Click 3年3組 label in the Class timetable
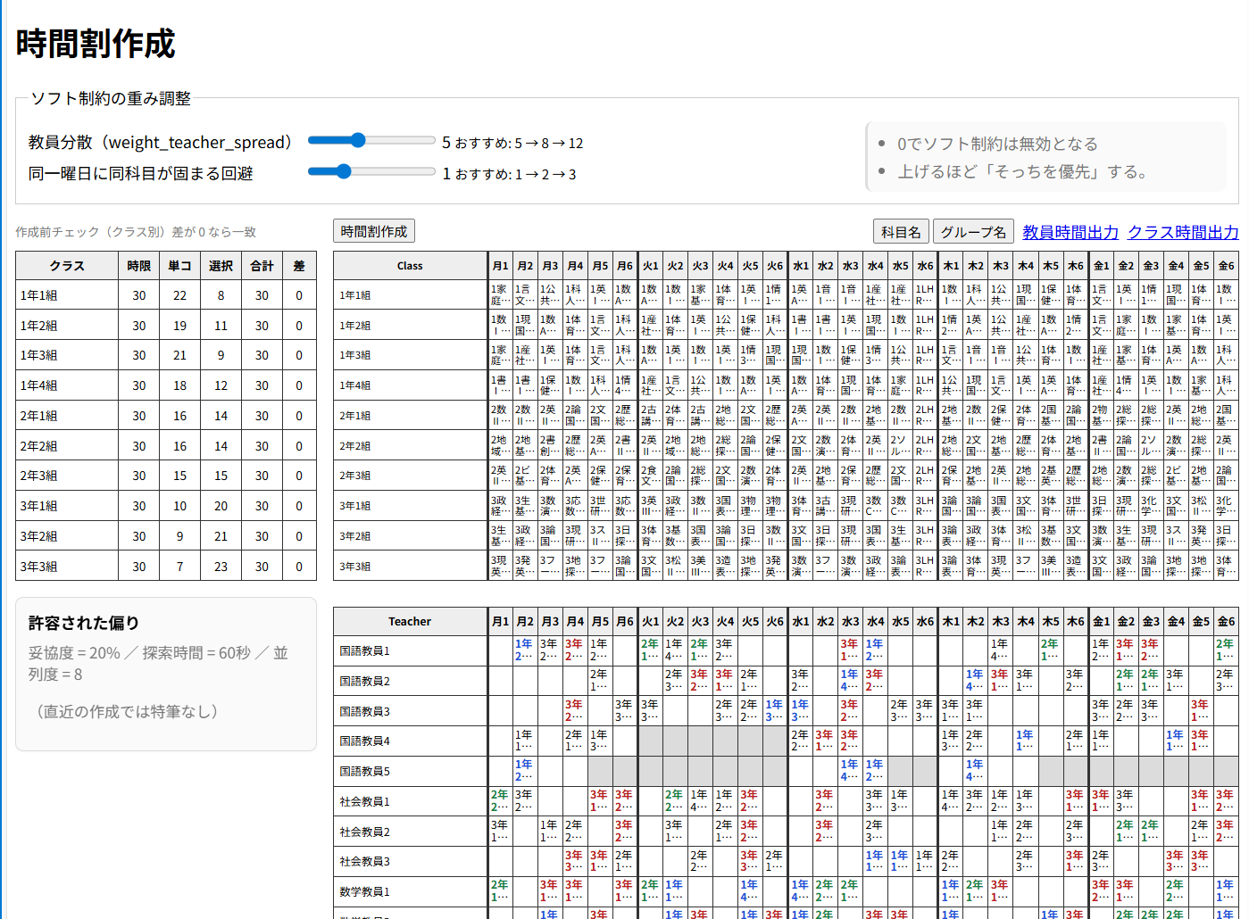The height and width of the screenshot is (919, 1249). [354, 567]
